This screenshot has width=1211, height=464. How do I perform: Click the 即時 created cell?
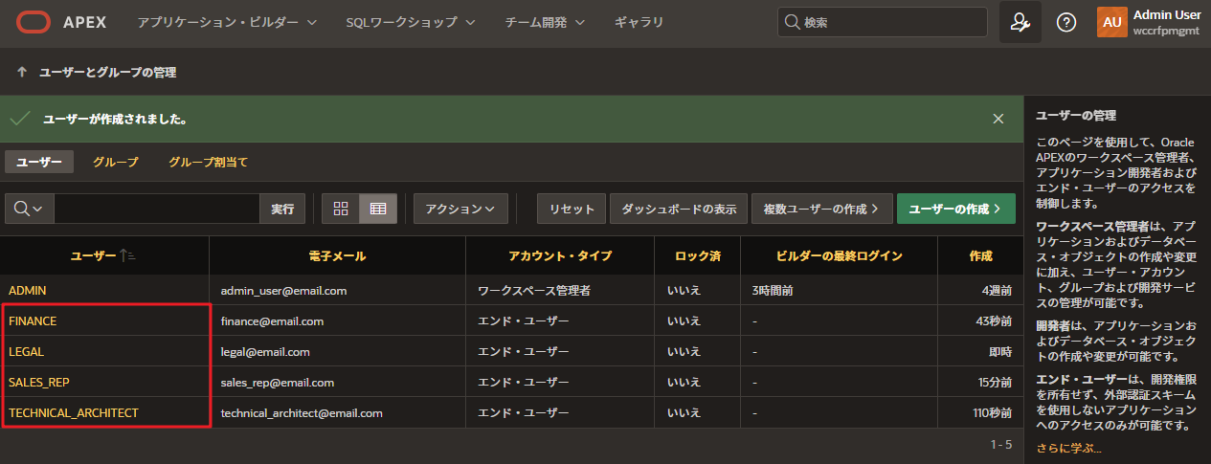[x=980, y=352]
